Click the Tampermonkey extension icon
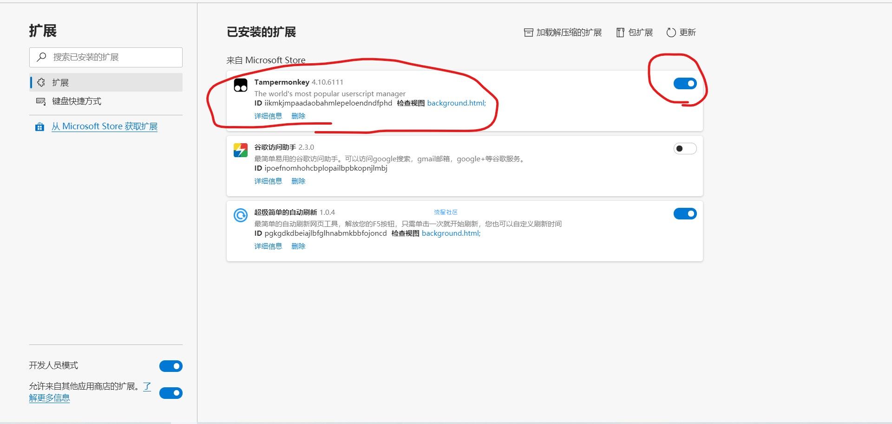Image resolution: width=892 pixels, height=424 pixels. (x=240, y=85)
